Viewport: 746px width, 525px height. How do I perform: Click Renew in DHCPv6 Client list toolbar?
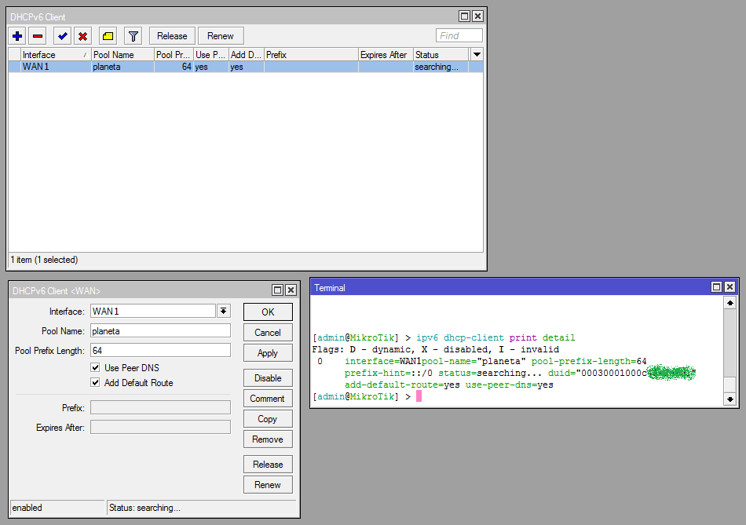pos(221,36)
